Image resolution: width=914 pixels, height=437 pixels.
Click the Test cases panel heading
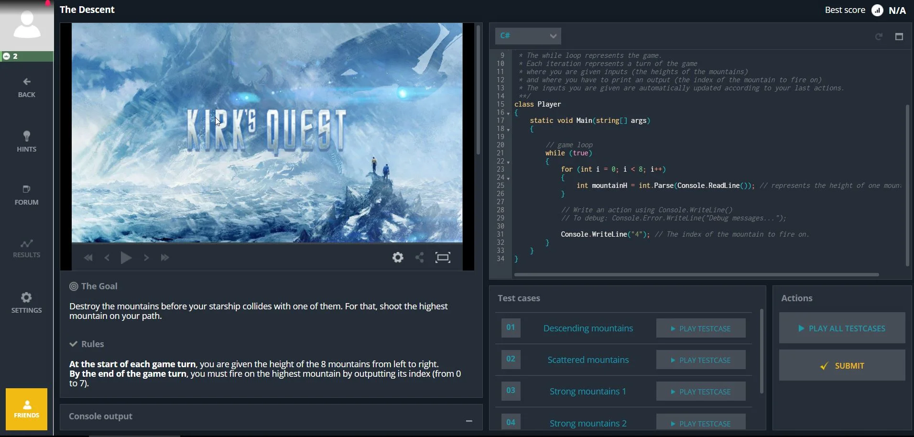(519, 298)
